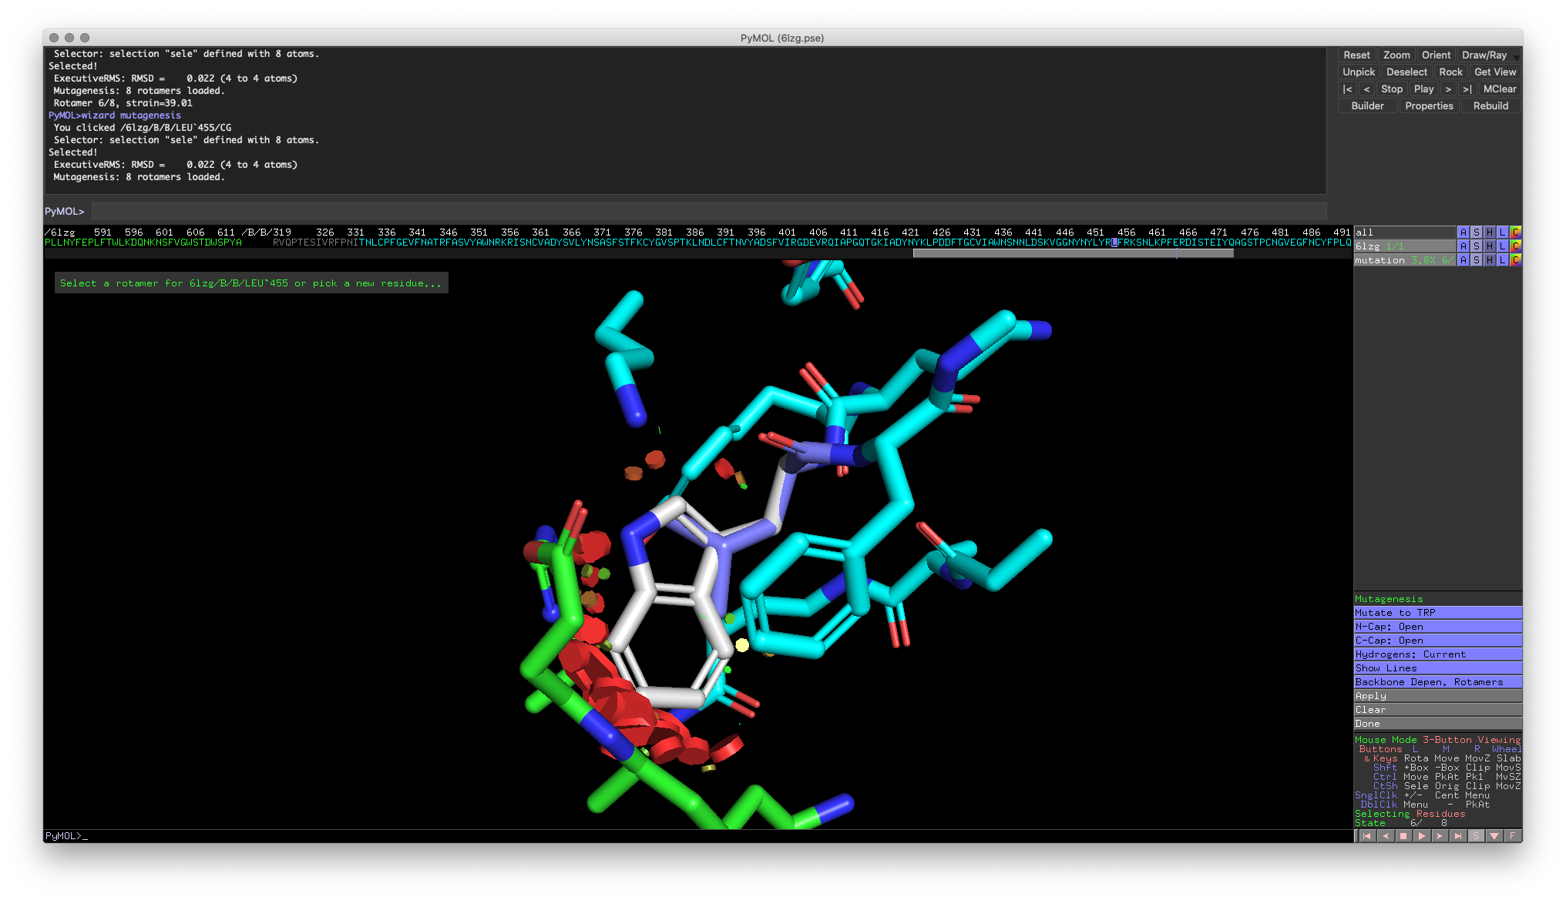Clear the mutagenesis selection

click(x=1437, y=710)
